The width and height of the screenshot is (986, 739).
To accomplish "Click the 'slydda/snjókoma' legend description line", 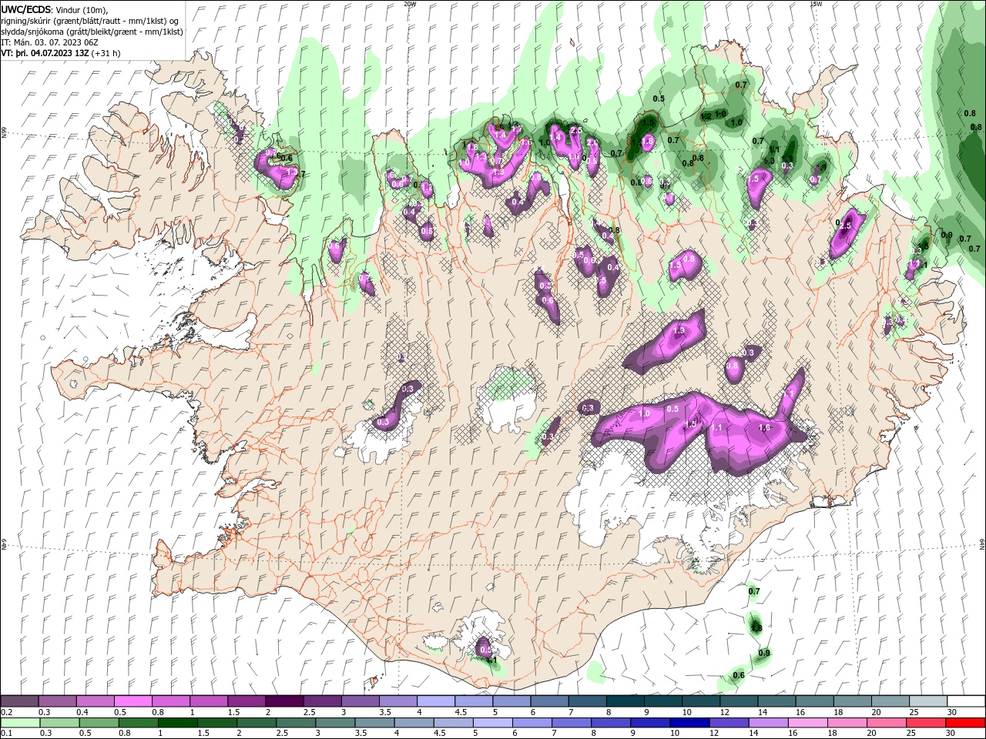I will pos(92,32).
